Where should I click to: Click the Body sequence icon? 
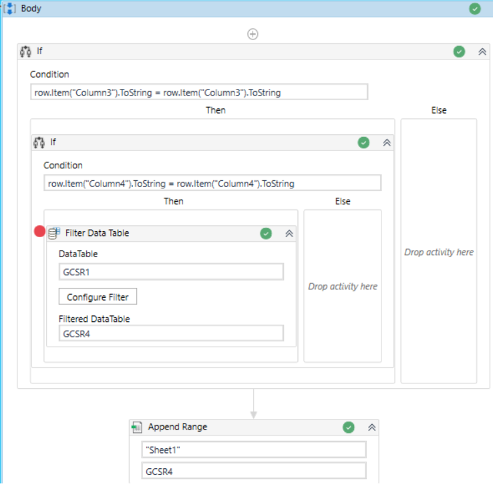click(x=11, y=9)
